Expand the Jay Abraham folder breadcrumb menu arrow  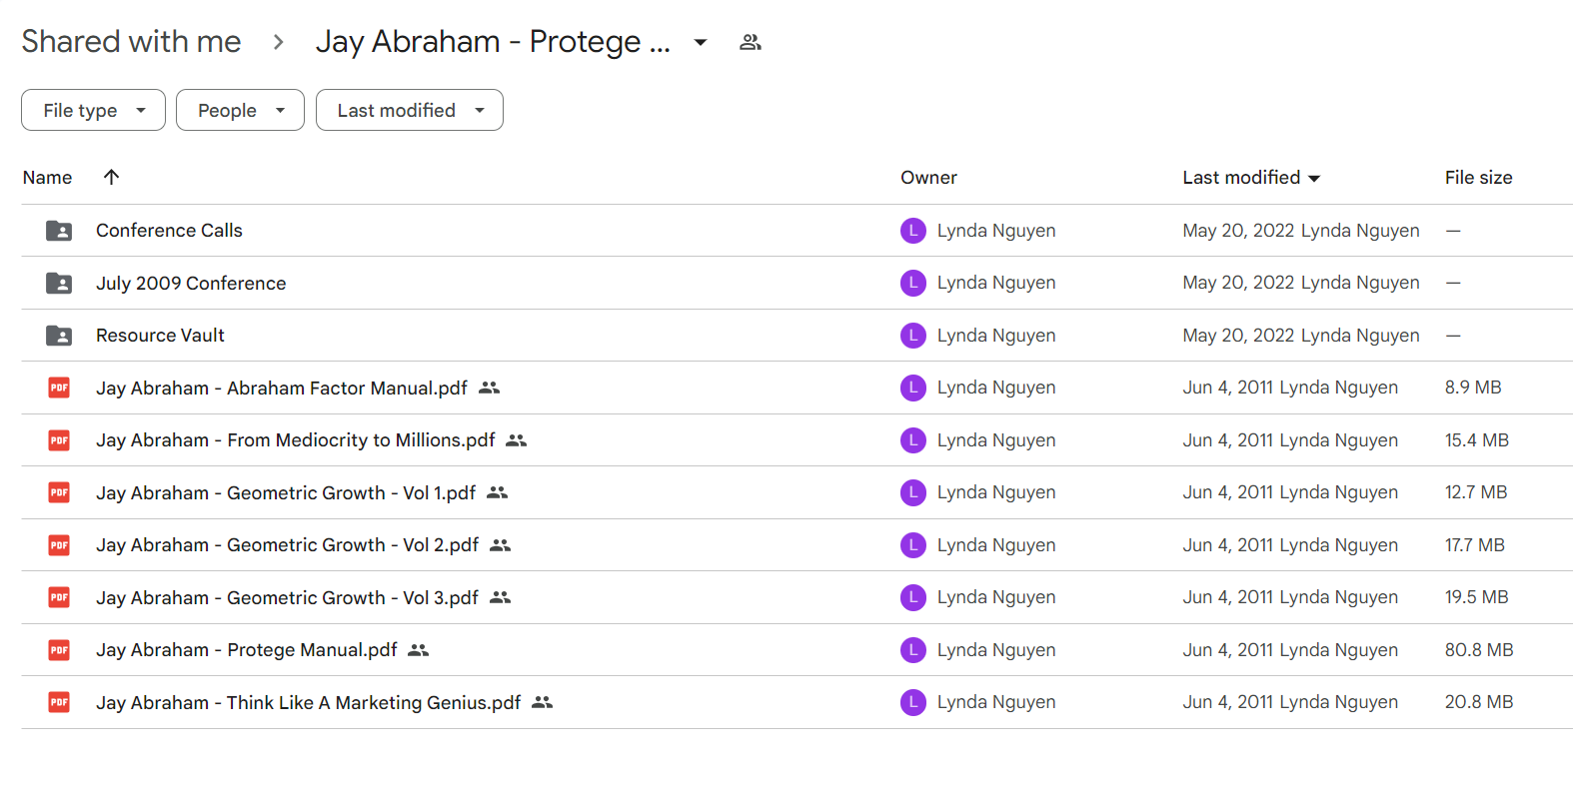(x=701, y=42)
